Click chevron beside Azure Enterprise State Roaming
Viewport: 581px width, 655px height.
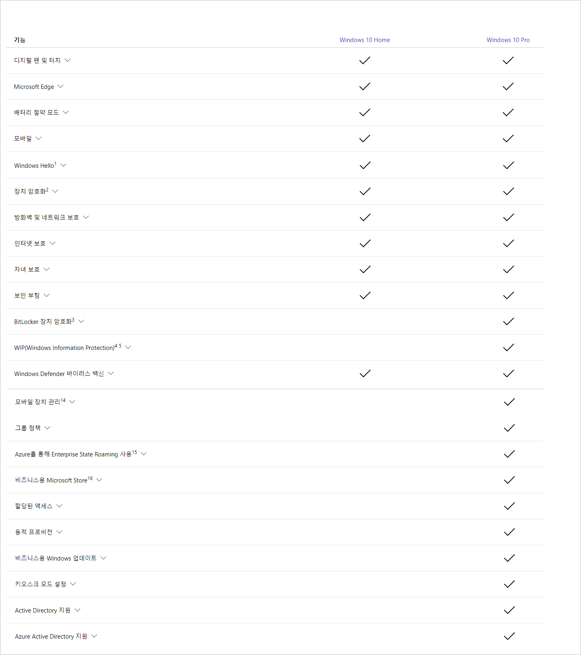[x=144, y=454]
